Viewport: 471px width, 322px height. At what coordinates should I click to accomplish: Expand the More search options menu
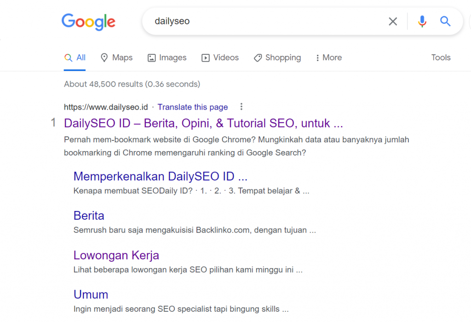[328, 58]
